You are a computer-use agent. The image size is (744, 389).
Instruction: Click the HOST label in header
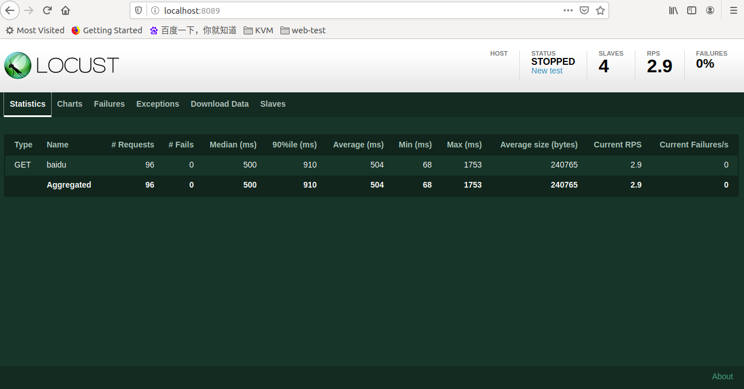[x=499, y=53]
